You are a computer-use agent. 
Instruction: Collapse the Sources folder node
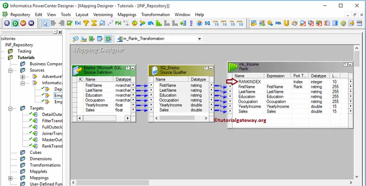click(x=10, y=70)
